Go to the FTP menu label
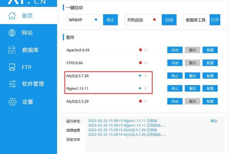 [26, 67]
